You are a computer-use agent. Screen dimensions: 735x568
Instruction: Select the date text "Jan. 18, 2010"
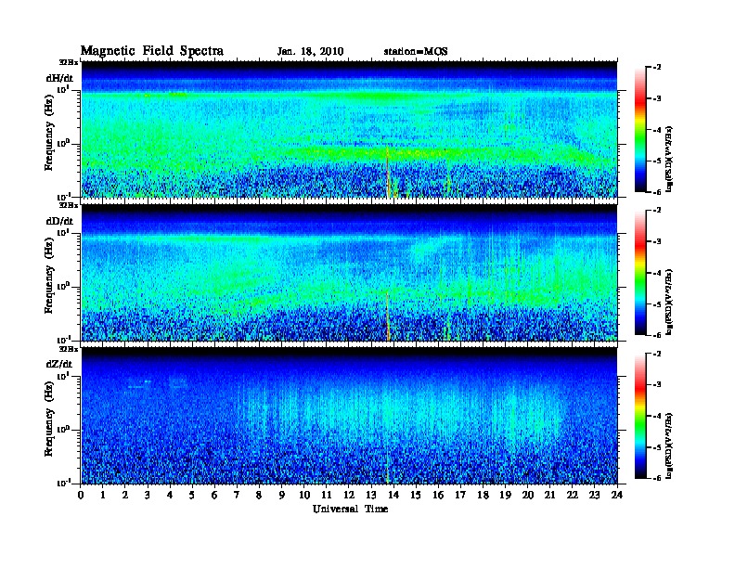tap(310, 52)
